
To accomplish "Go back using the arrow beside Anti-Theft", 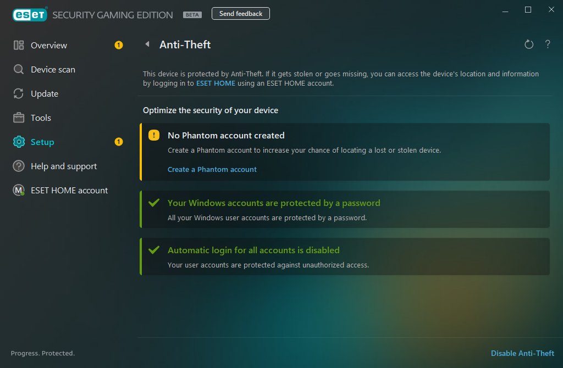I will pos(147,44).
